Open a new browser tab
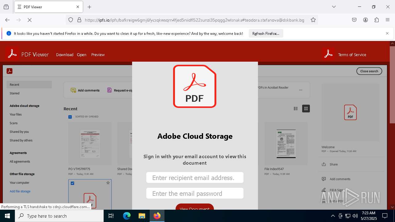Viewport: 395px width, 222px height. click(89, 7)
